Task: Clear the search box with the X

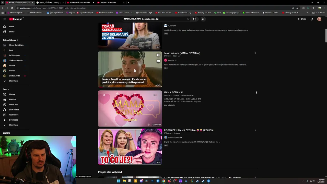Action: [x=188, y=19]
